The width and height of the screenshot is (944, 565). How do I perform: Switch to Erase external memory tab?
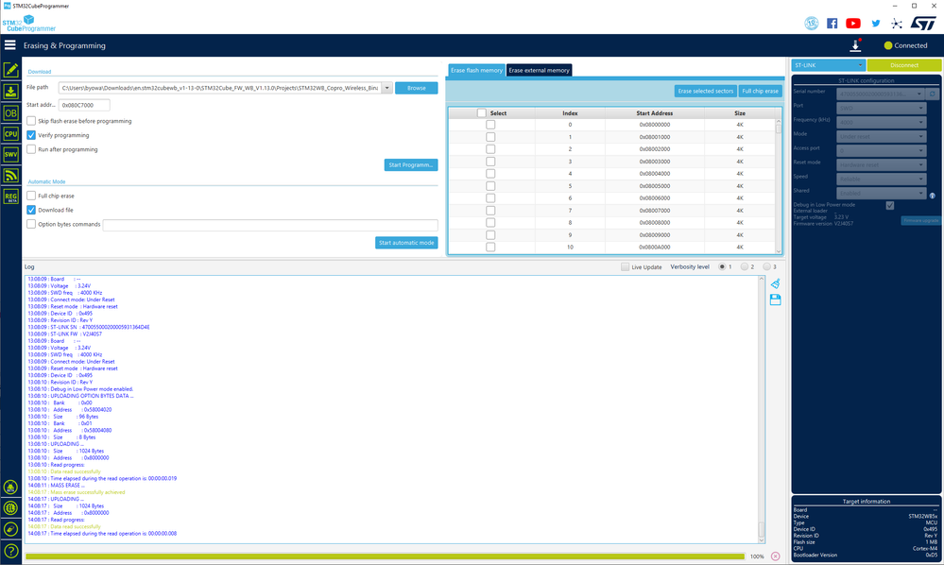[539, 71]
